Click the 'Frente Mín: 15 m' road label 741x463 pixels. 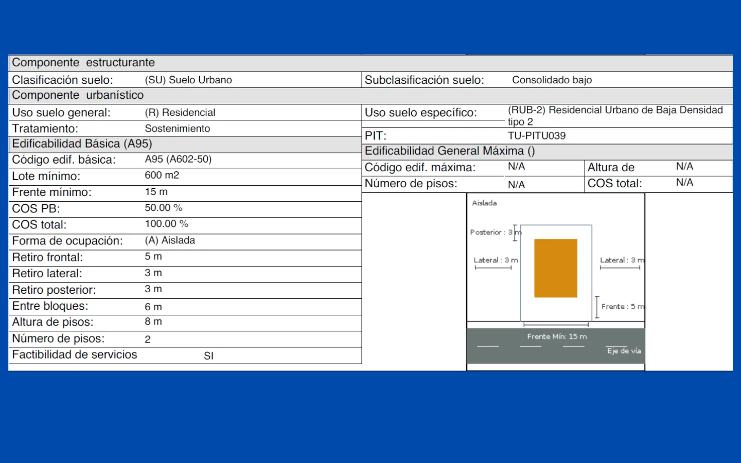point(557,336)
